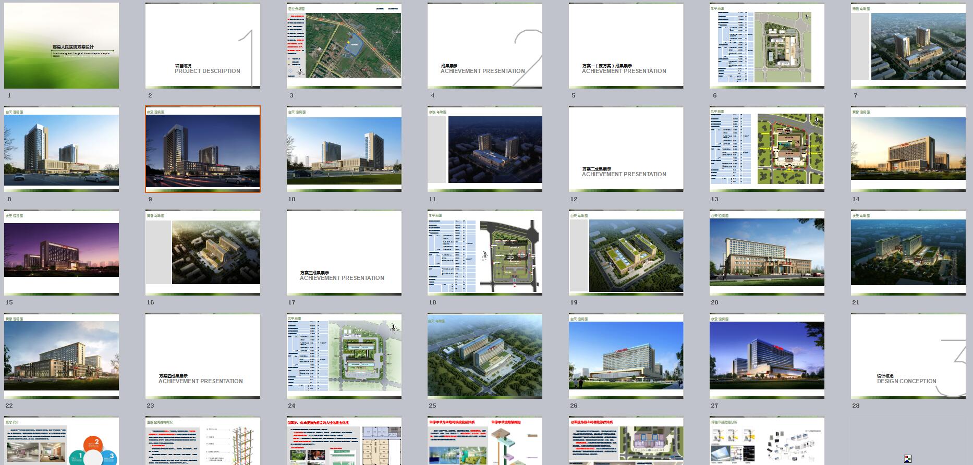Image resolution: width=973 pixels, height=465 pixels.
Task: Select slide 4 'ACHIEVEMENT PRESENTATION' section thumbnail
Action: pyautogui.click(x=485, y=46)
